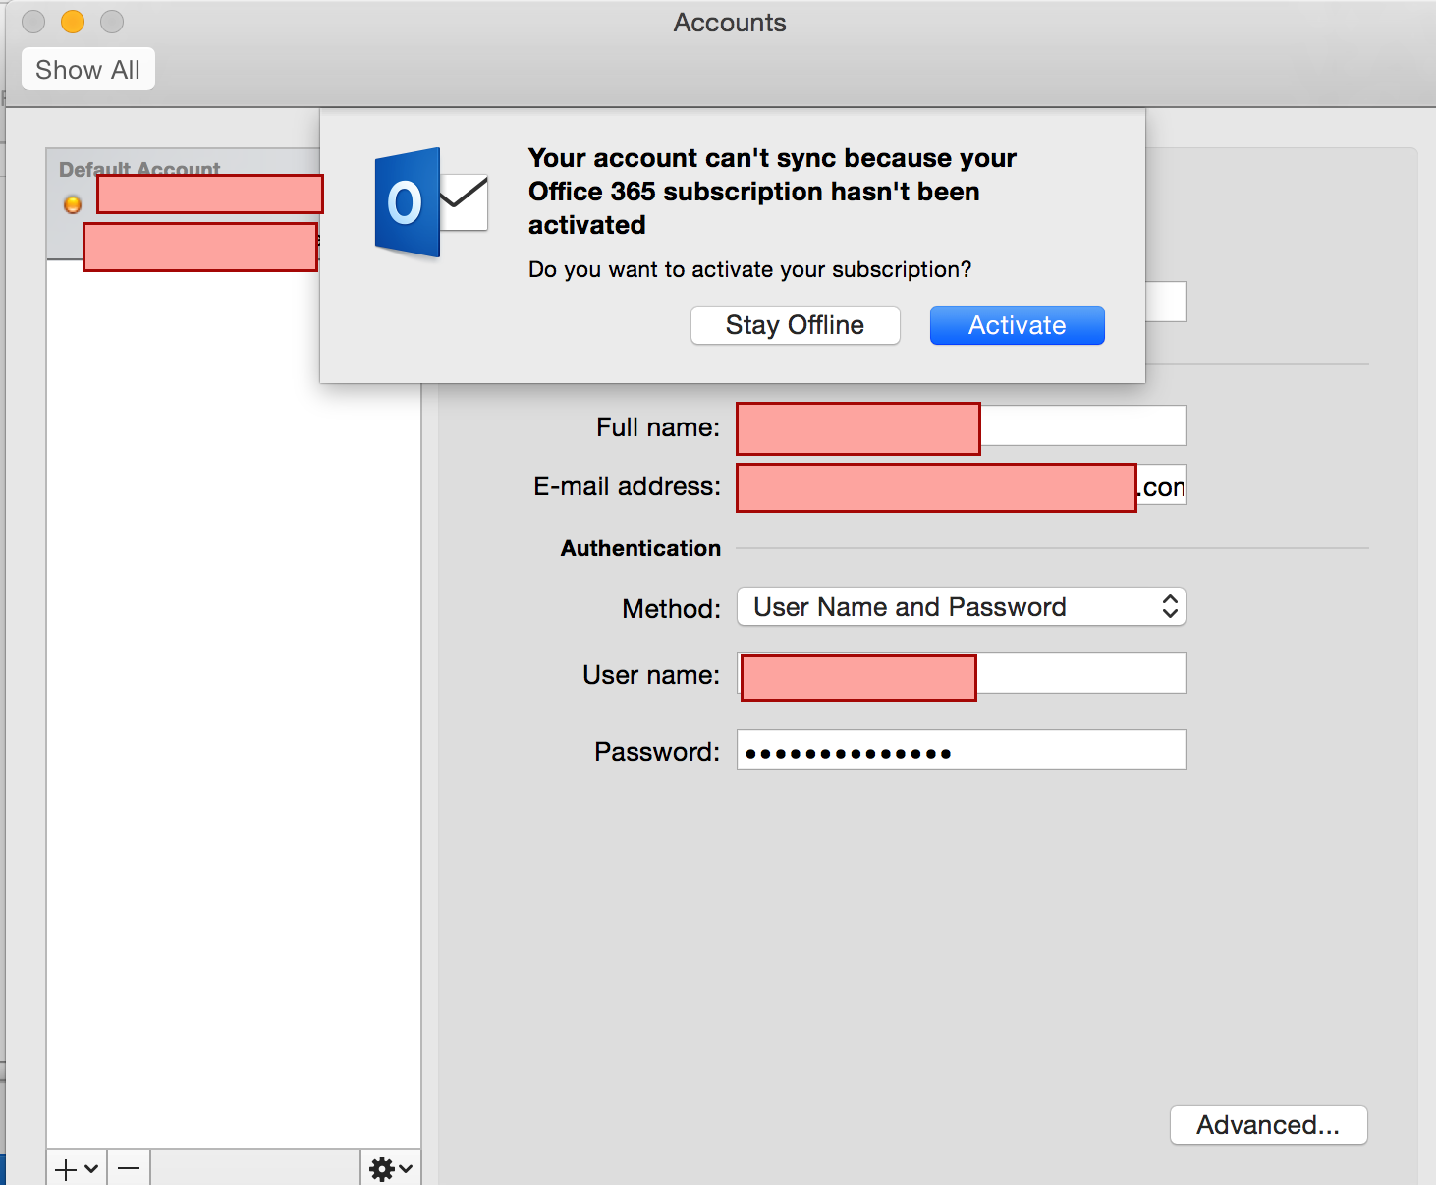Viewport: 1436px width, 1185px height.
Task: Click the Password input field
Action: [961, 750]
